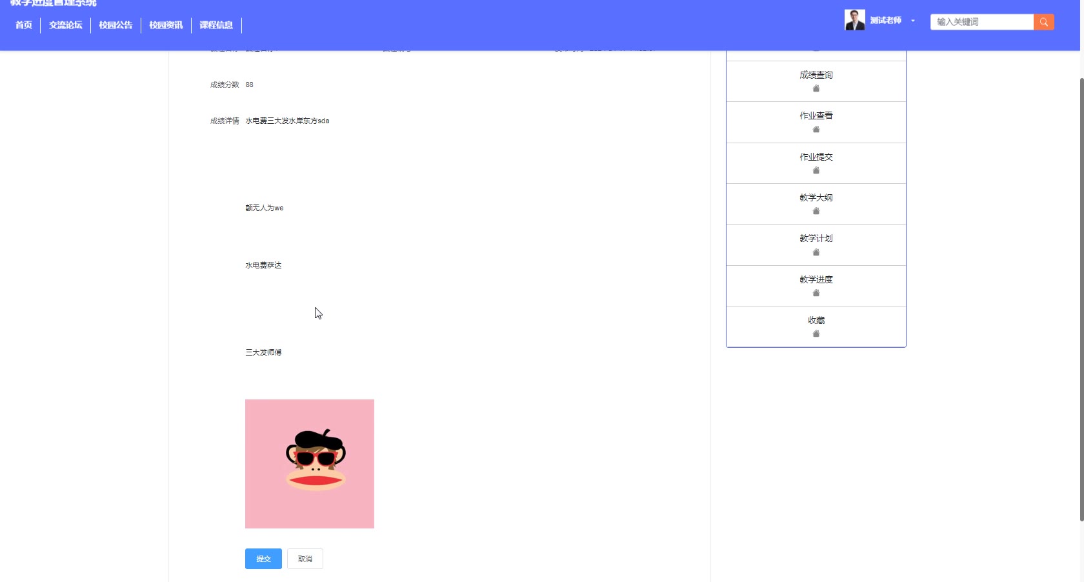The image size is (1084, 582).
Task: Click the score value 88
Action: pos(249,85)
